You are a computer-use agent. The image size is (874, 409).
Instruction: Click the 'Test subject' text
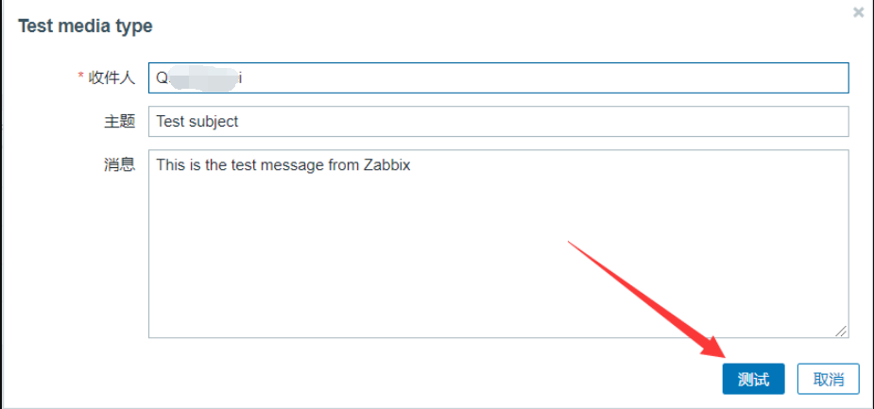197,121
